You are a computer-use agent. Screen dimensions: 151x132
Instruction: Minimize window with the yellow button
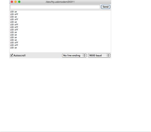pyautogui.click(x=15, y=2)
